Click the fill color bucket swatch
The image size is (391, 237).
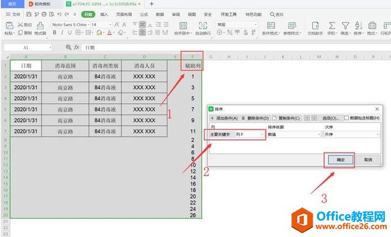pyautogui.click(x=99, y=32)
